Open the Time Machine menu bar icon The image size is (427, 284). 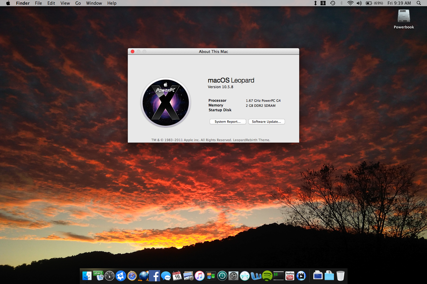(333, 3)
